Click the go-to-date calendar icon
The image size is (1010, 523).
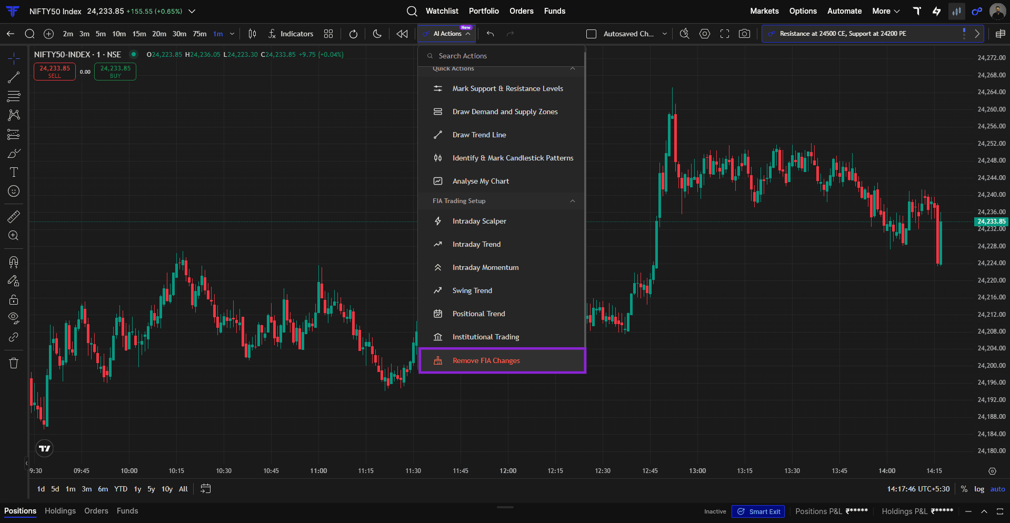point(206,489)
